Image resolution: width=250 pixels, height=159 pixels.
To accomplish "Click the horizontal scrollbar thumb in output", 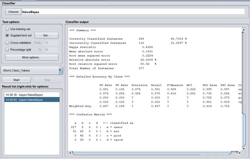I will click(152, 153).
